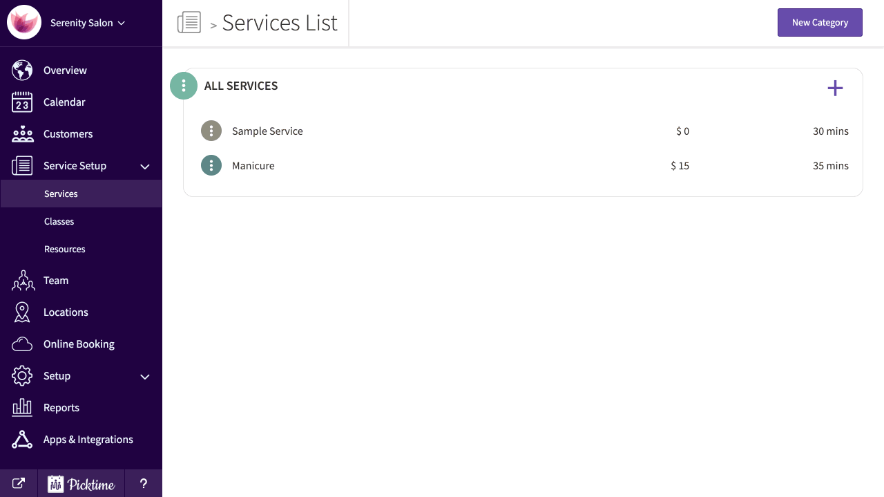Collapse the Service Setup menu chevron
The image size is (884, 497).
pyautogui.click(x=145, y=167)
